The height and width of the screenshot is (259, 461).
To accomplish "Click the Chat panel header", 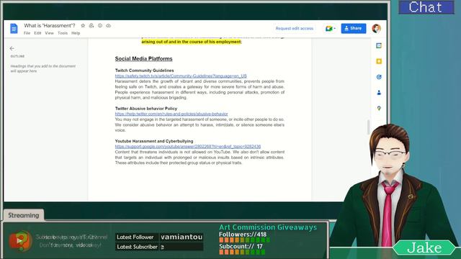I will click(x=426, y=7).
